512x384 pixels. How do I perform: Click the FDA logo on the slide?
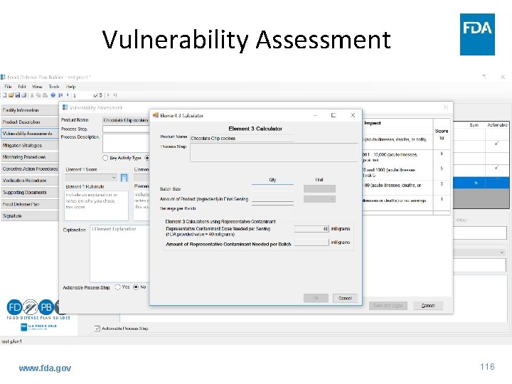[477, 34]
